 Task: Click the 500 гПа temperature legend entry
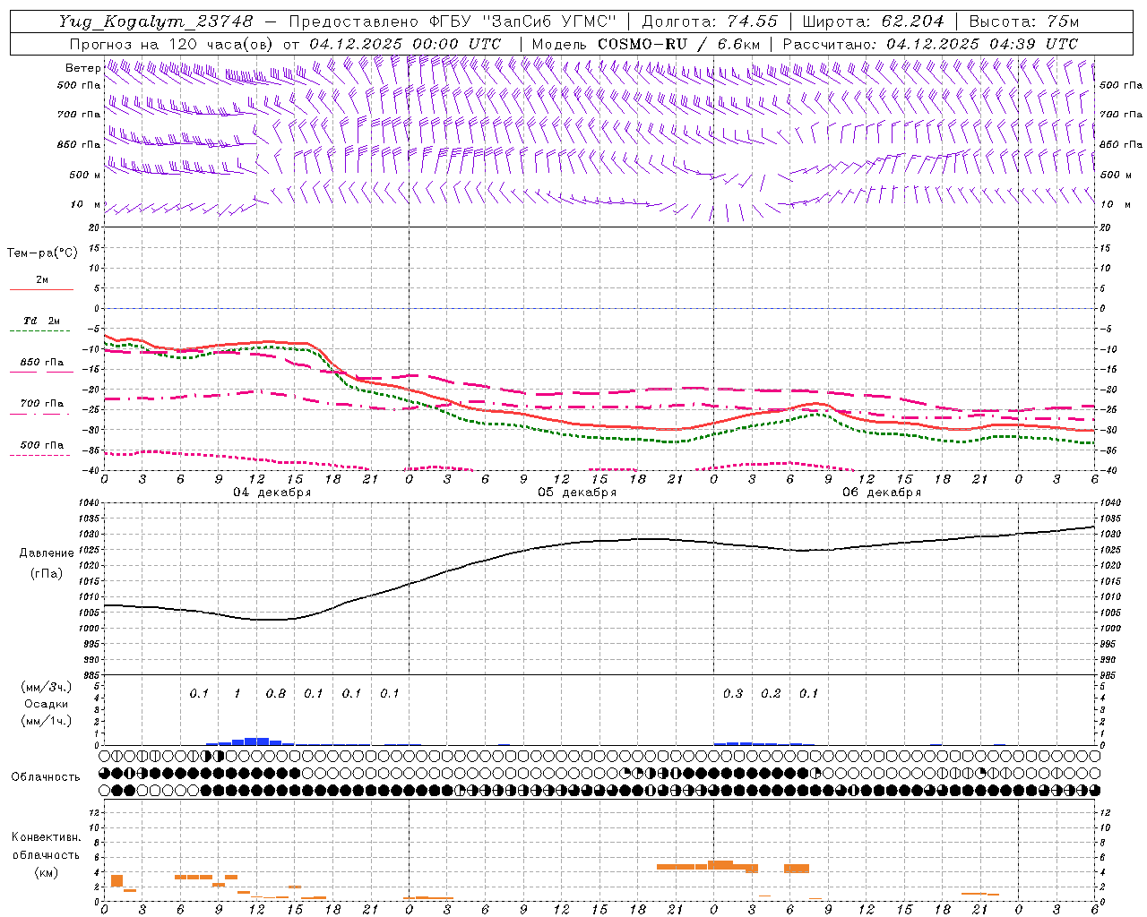(42, 445)
